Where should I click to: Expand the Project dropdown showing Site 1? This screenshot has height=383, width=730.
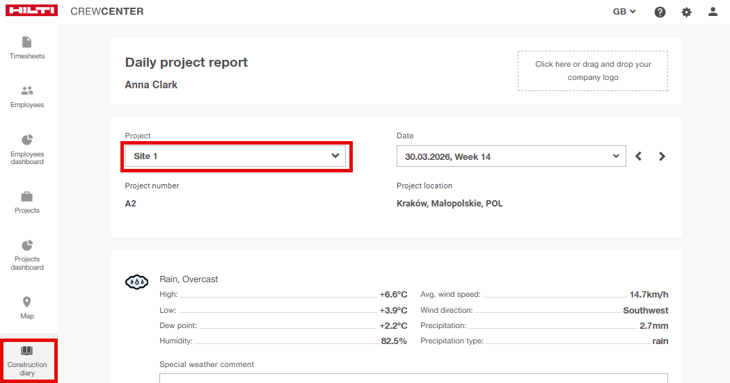[x=235, y=156]
